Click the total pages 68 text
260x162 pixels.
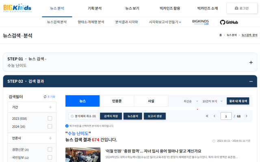tap(238, 116)
